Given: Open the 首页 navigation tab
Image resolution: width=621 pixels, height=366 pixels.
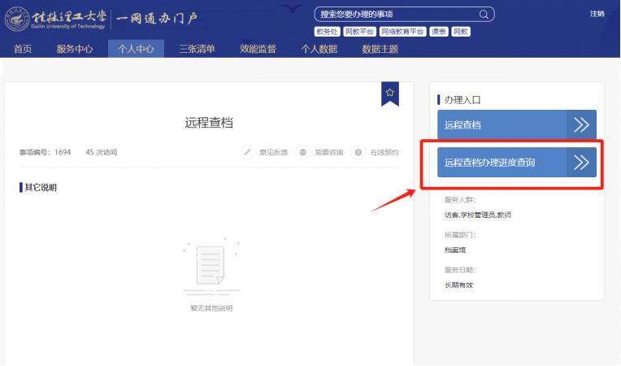Looking at the screenshot, I should [x=23, y=49].
